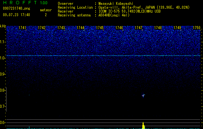Select the 1743 time axis label
203x129 pixels.
61,28
